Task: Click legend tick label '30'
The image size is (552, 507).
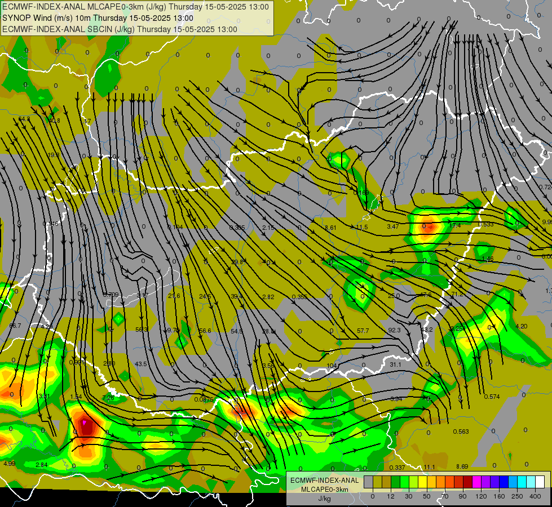Action: [x=408, y=496]
